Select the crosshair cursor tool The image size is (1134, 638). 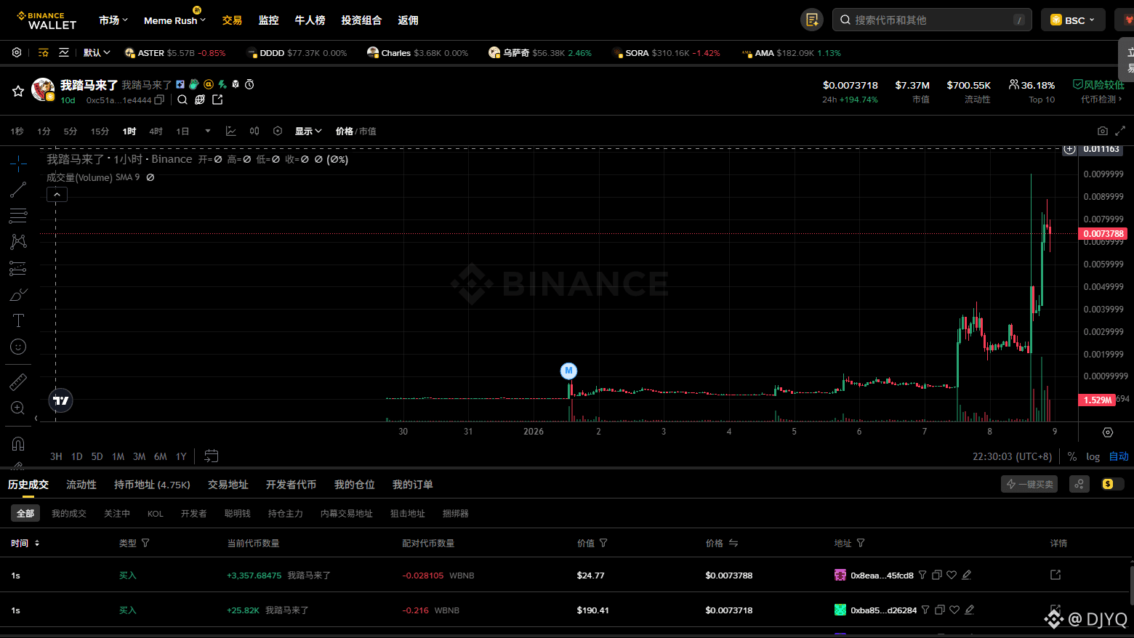point(17,163)
